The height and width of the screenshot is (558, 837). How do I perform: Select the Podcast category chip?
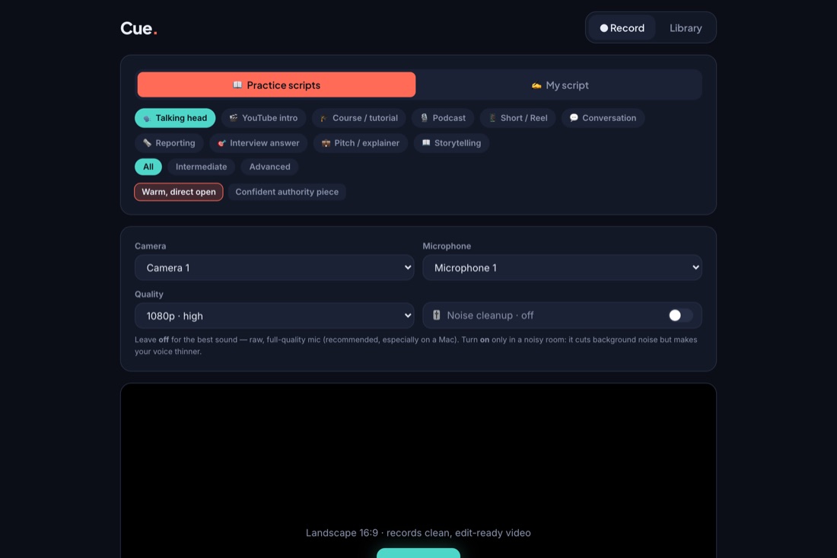click(x=443, y=118)
